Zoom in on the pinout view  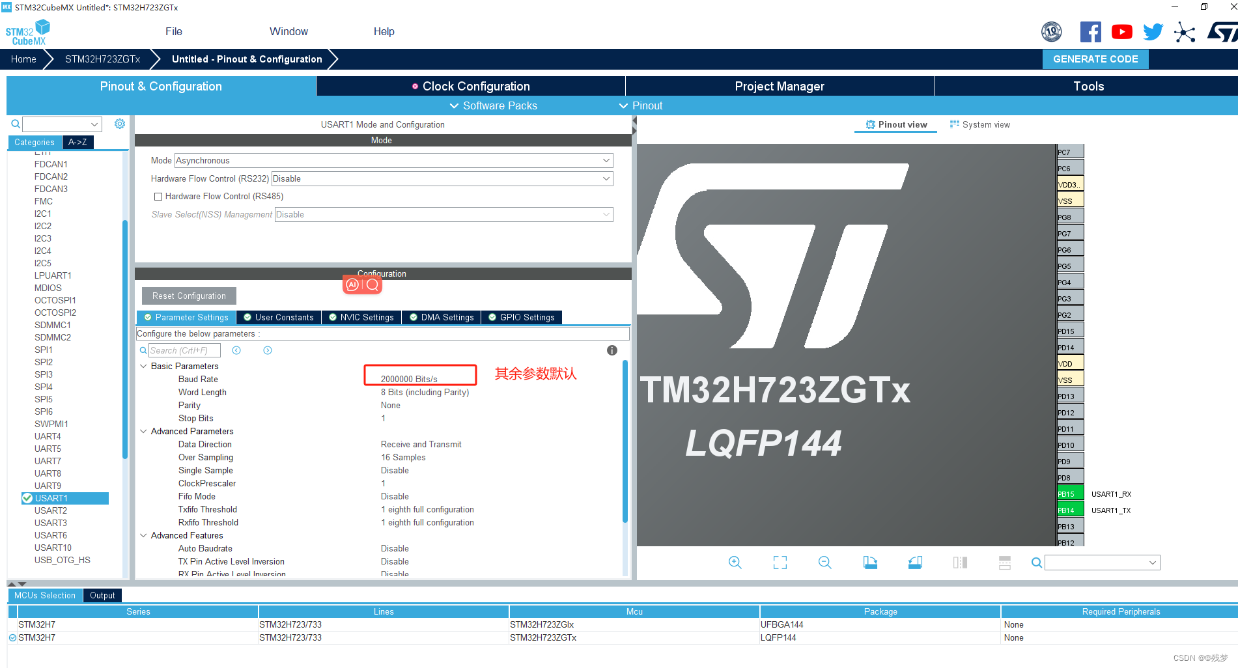point(735,563)
